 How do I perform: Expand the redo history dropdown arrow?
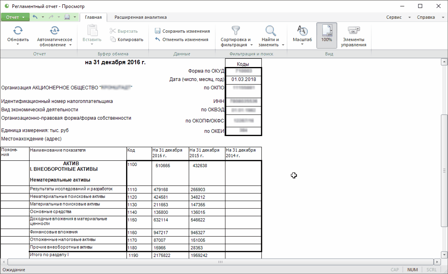pyautogui.click(x=59, y=17)
